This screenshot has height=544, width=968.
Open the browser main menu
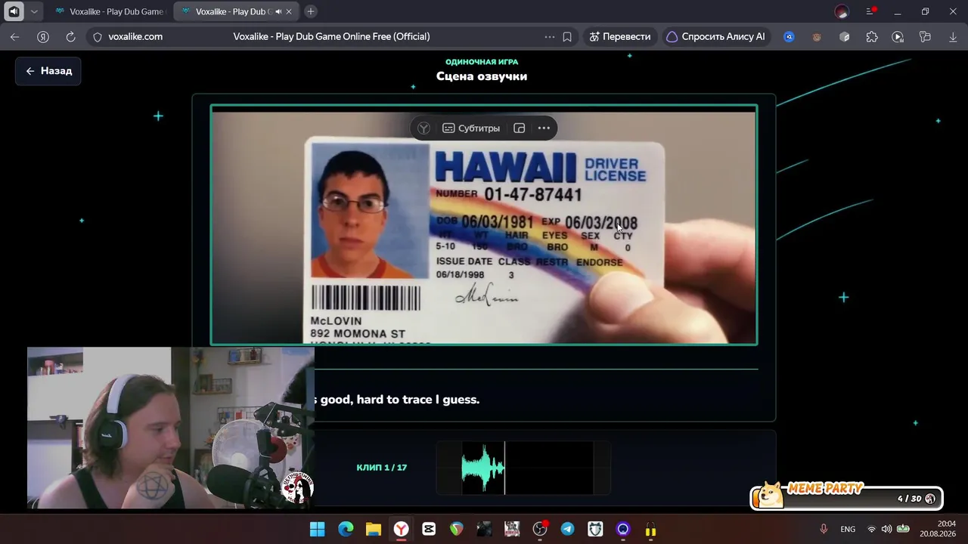871,11
